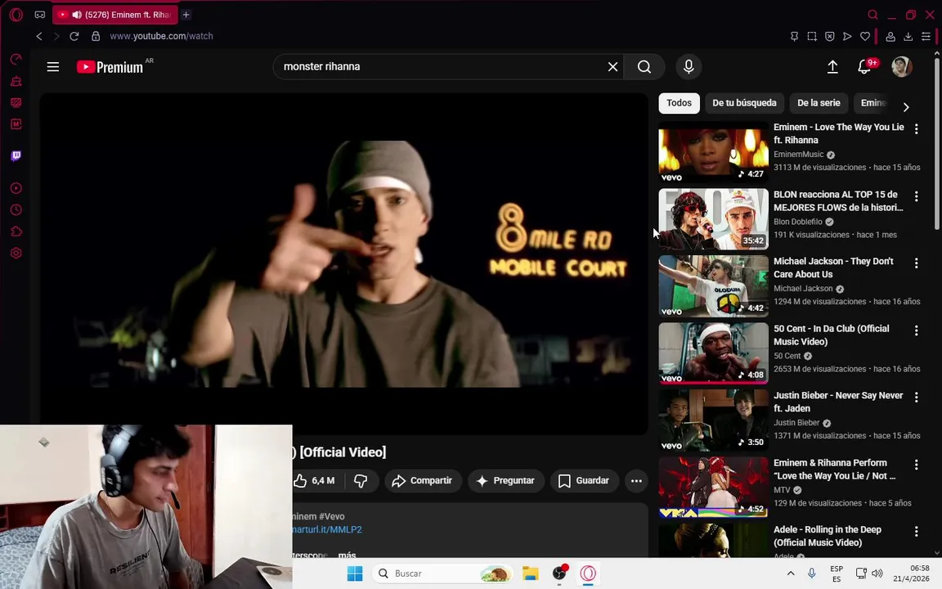Open options for They Don't Care About Us
The height and width of the screenshot is (589, 942).
pos(916,263)
